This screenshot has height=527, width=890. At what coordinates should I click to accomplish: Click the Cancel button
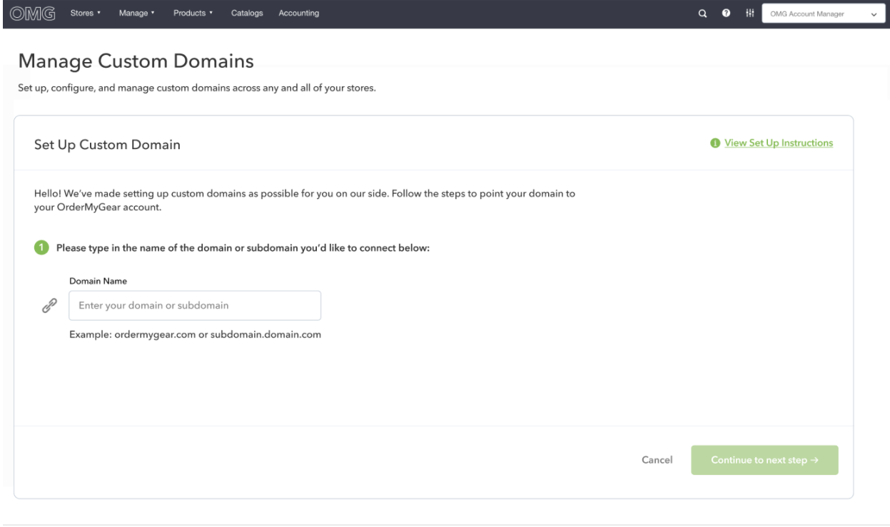[x=657, y=461]
